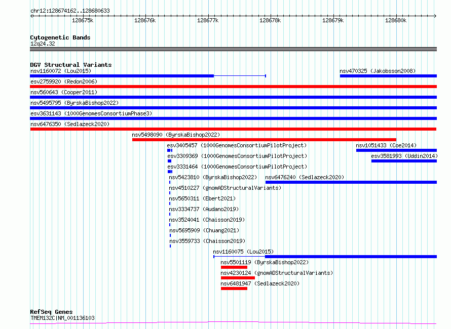This screenshot has height=329, width=451.
Task: Click the nsv6476350 (Sedlazeck2020) label
Action: 70,124
